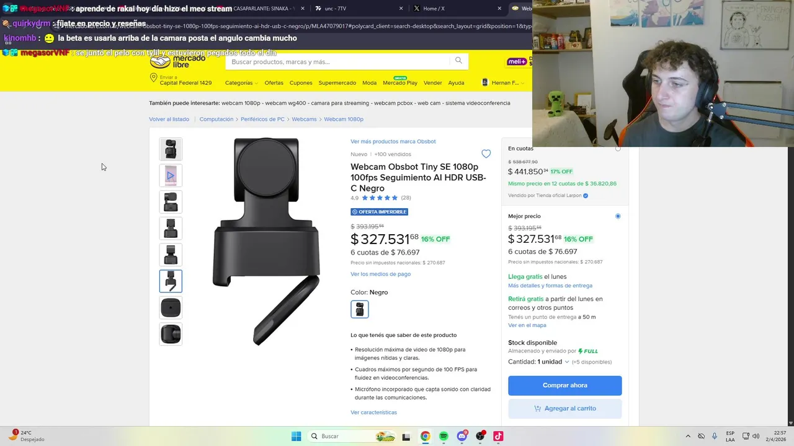Close the unc - 7TV browser tab
The height and width of the screenshot is (446, 794).
tap(401, 9)
